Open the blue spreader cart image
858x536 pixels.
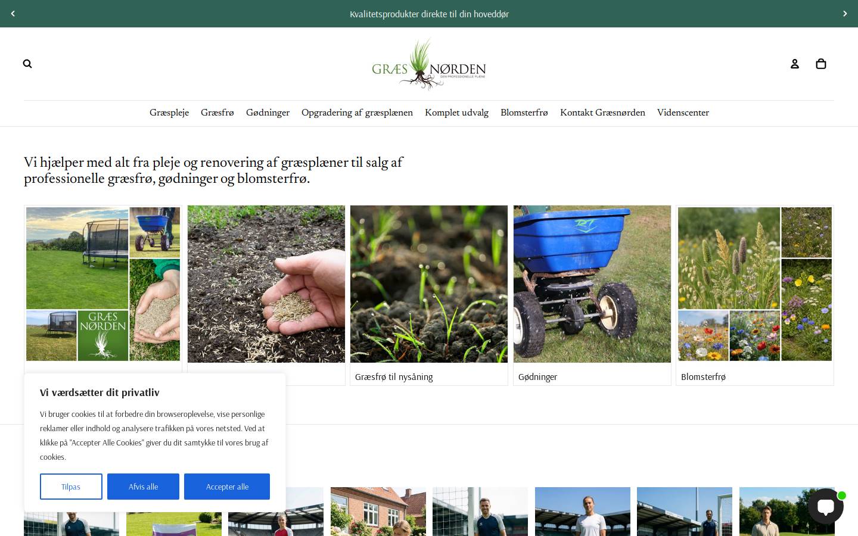pyautogui.click(x=592, y=284)
